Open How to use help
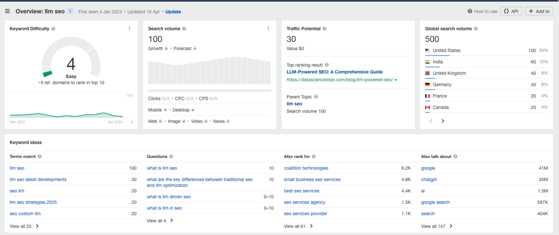This screenshot has width=559, height=235. point(482,11)
